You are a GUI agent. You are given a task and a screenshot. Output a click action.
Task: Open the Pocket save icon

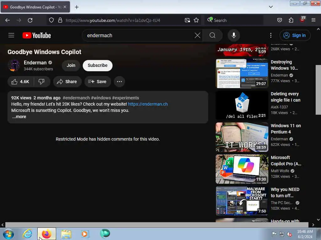point(280,20)
